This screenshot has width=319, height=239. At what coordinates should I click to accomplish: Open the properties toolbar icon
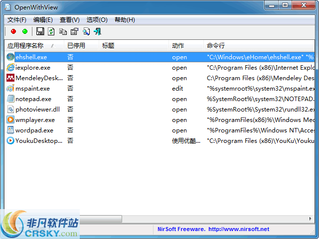tap(74, 31)
